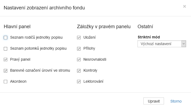This screenshot has width=191, height=109.
Task: Click the Lektorování label
Action: (93, 81)
